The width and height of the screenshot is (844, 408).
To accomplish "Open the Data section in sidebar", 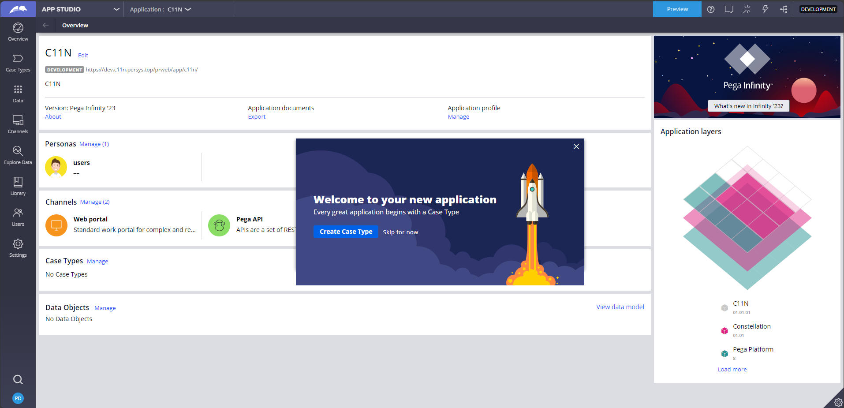I will [x=18, y=94].
